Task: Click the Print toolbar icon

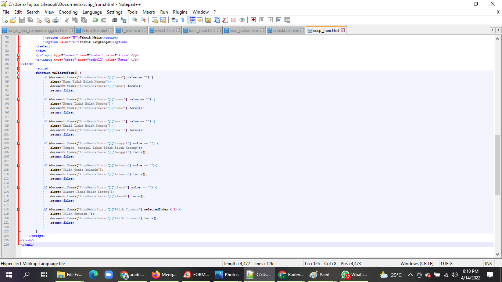Action: tap(55, 20)
